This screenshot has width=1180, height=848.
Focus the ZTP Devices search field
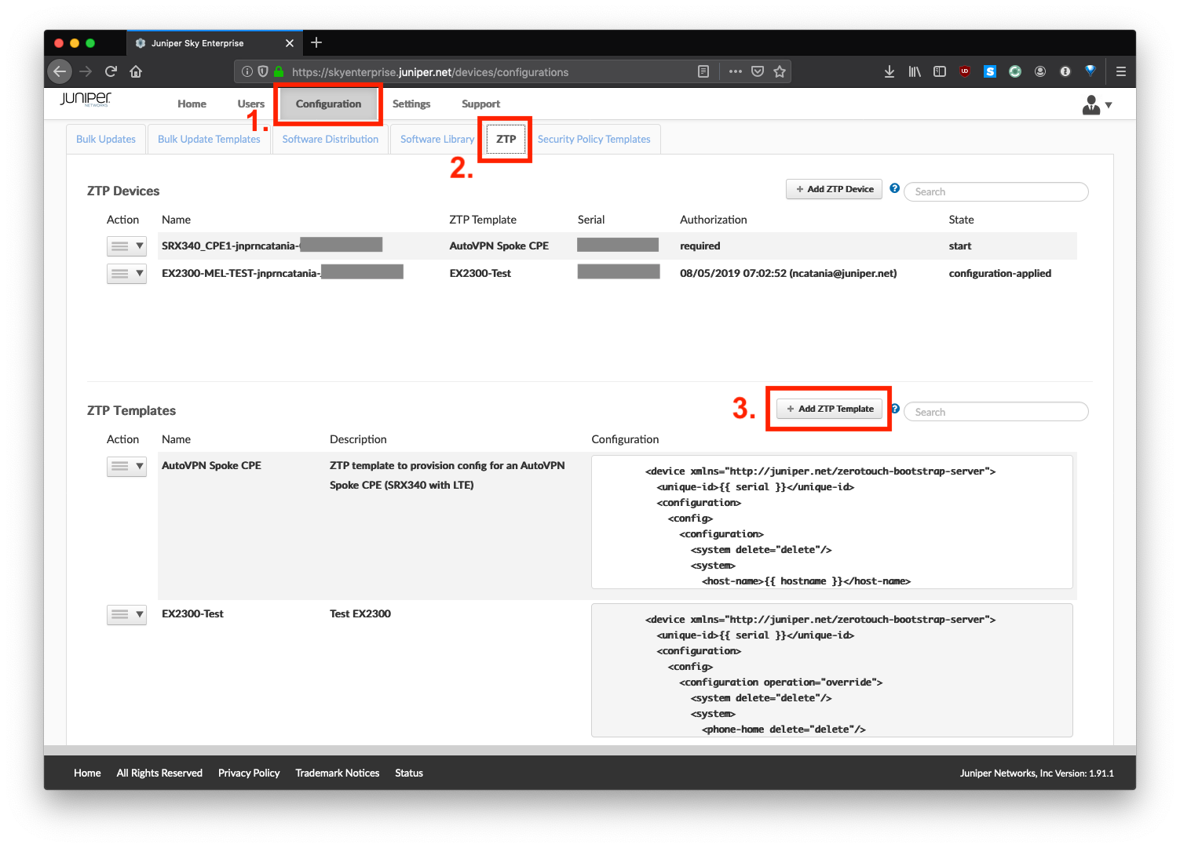[x=996, y=191]
